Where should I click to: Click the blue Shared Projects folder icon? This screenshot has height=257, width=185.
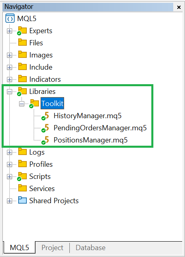coord(22,200)
